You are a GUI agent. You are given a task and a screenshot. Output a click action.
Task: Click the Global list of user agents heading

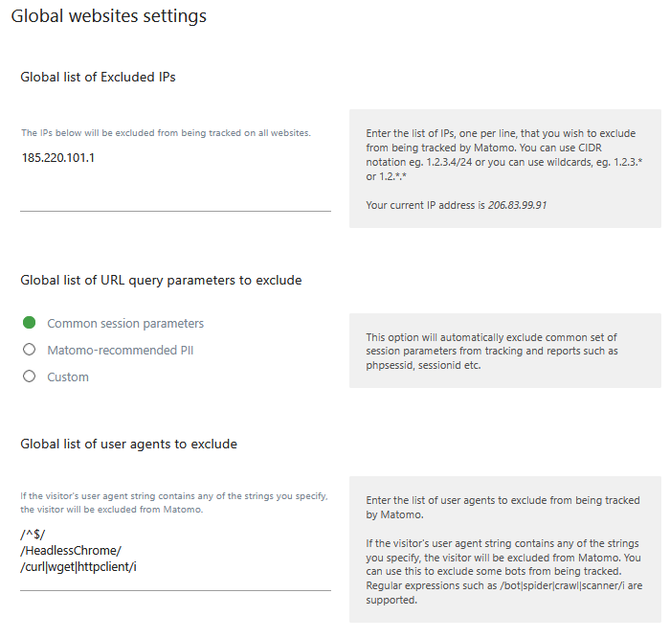pyautogui.click(x=128, y=444)
